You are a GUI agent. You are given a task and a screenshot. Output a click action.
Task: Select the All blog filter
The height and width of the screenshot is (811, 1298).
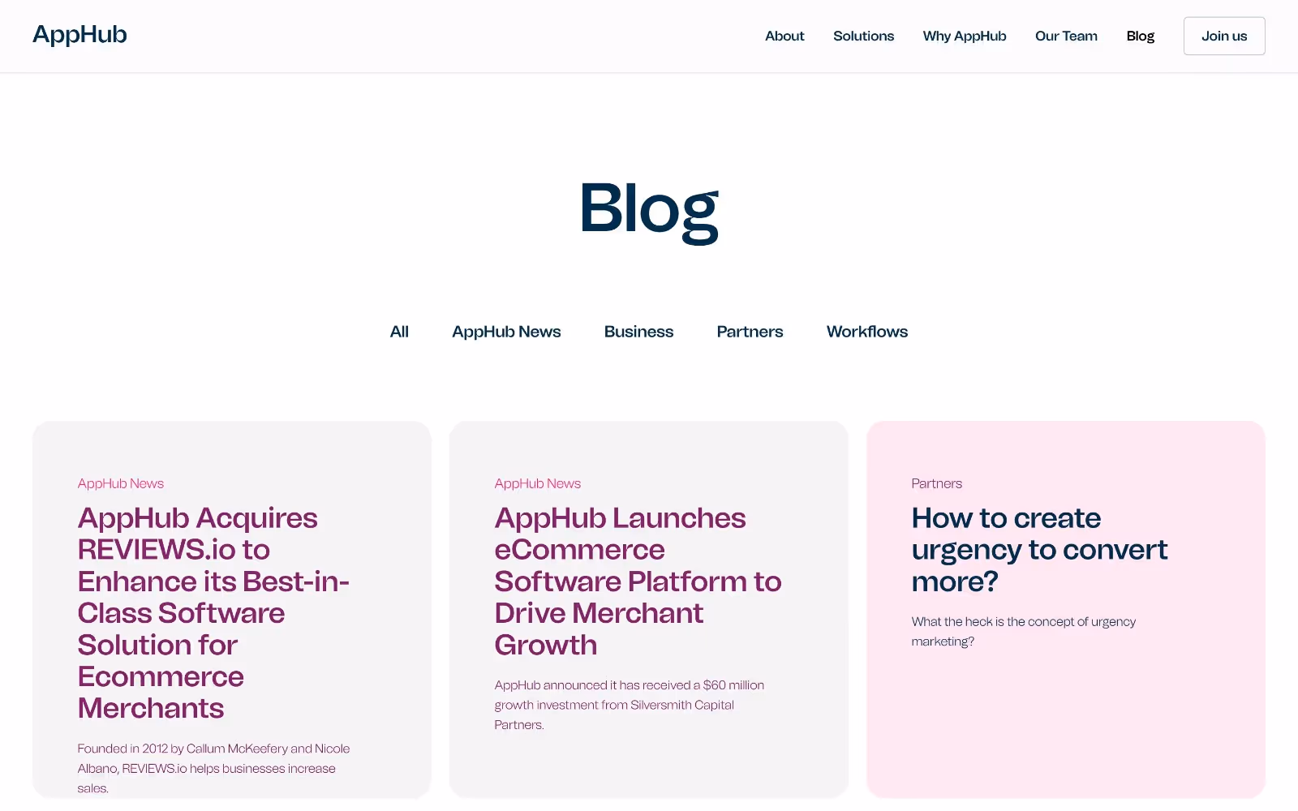click(399, 332)
